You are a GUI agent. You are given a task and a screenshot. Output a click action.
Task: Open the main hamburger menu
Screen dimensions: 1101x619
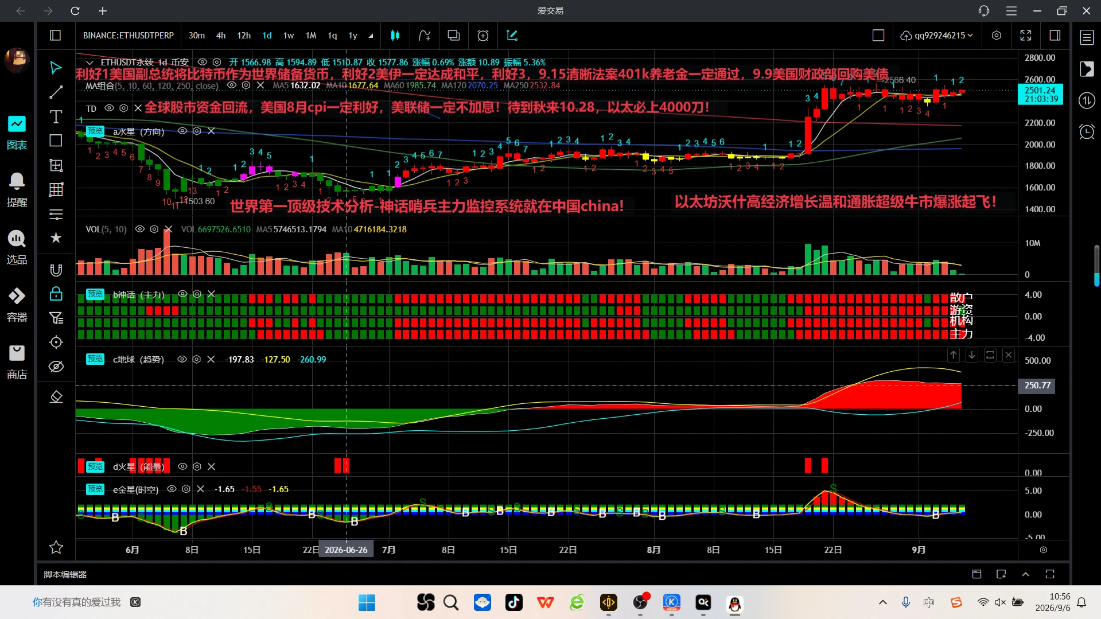(1011, 11)
